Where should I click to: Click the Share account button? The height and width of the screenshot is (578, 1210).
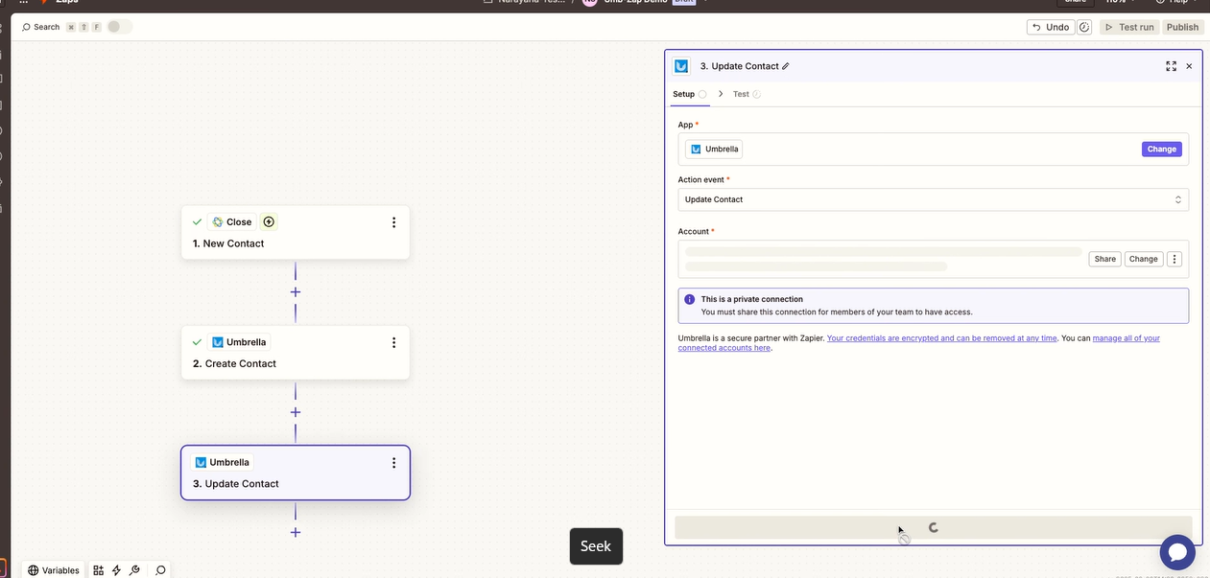(x=1104, y=259)
